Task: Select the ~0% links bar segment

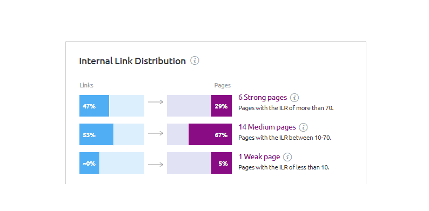Action: click(90, 163)
